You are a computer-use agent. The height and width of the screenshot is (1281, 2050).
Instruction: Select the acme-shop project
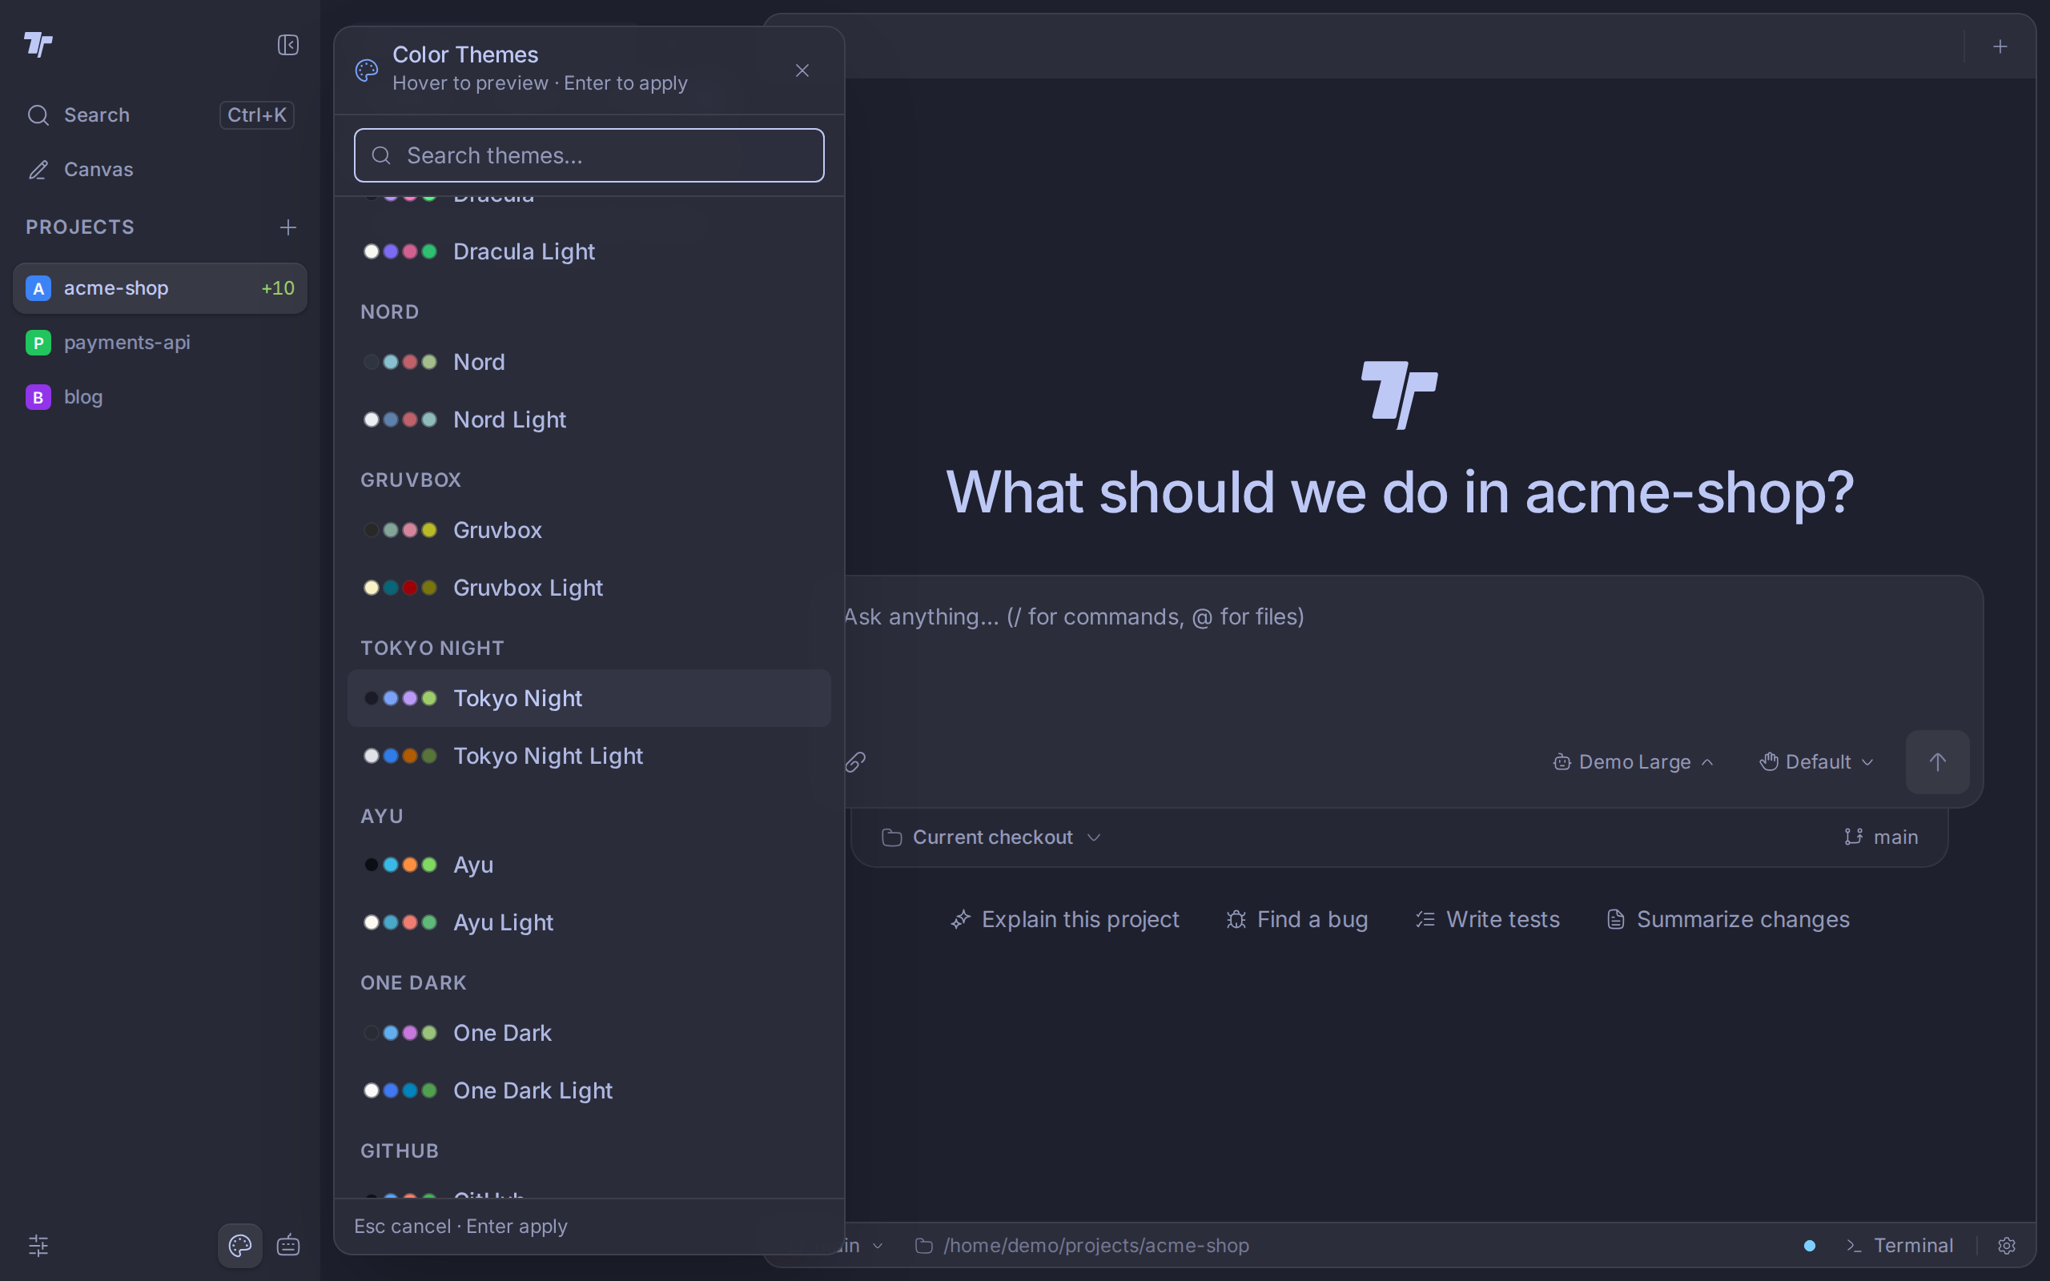pos(160,288)
